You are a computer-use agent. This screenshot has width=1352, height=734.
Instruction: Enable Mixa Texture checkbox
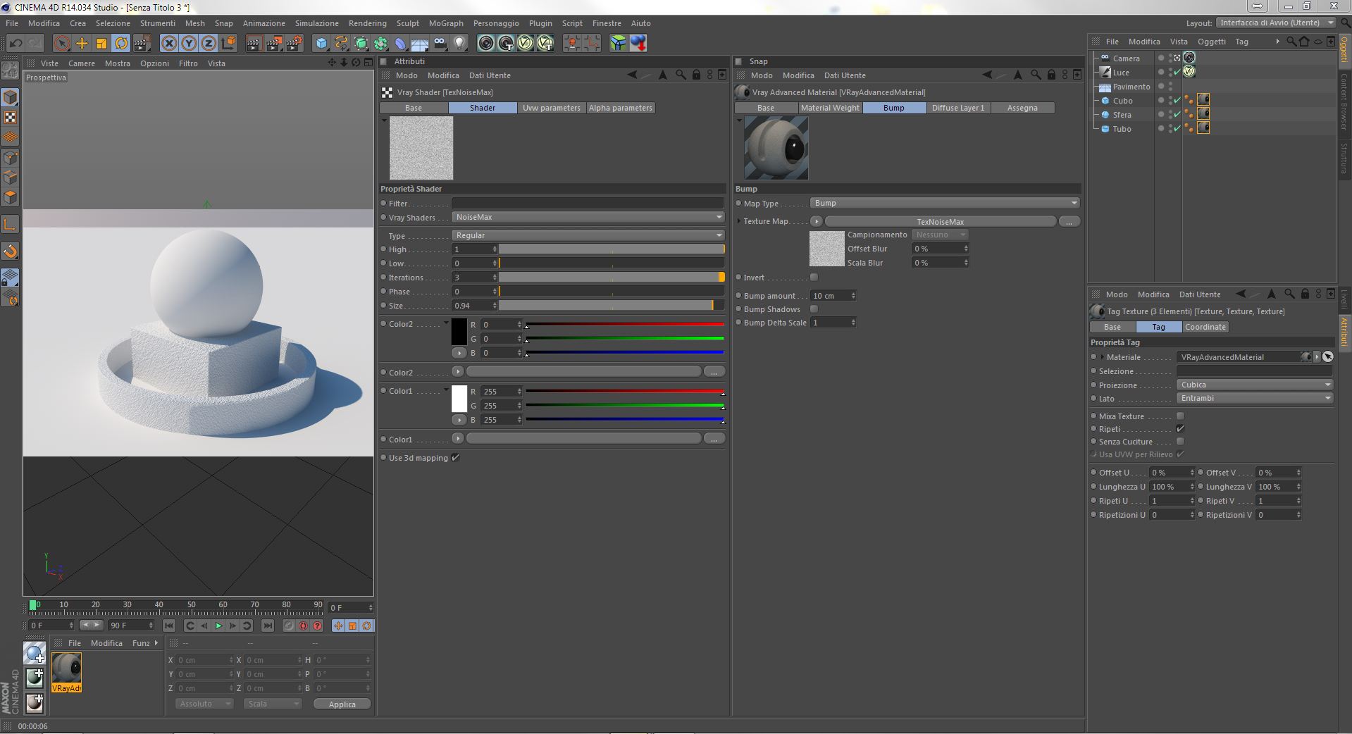pyautogui.click(x=1180, y=416)
